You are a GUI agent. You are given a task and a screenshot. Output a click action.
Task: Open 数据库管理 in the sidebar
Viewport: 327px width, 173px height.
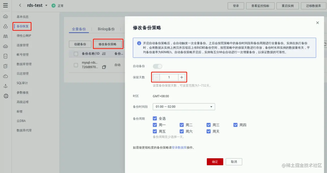pos(24,64)
